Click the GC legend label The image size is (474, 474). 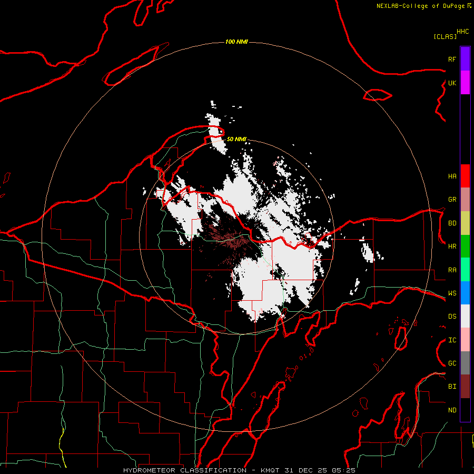tap(452, 363)
